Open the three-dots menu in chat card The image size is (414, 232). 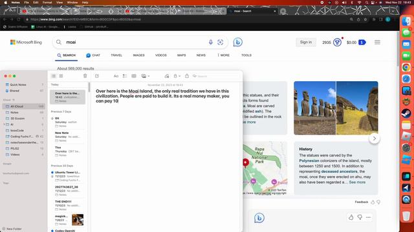click(368, 218)
